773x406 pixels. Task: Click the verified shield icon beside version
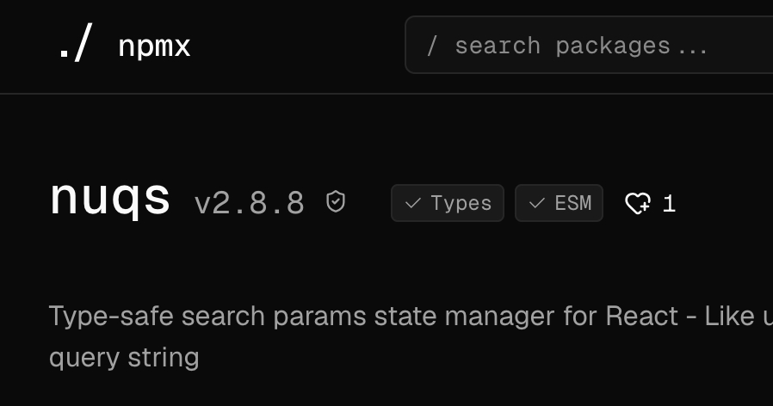pos(336,202)
